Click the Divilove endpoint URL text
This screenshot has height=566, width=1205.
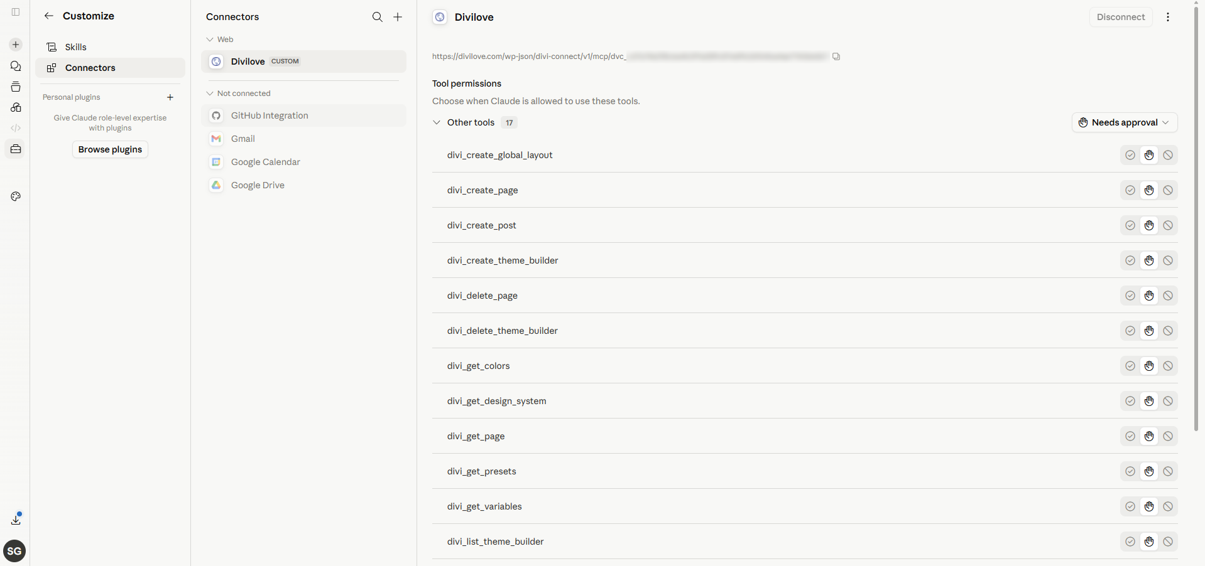(630, 56)
